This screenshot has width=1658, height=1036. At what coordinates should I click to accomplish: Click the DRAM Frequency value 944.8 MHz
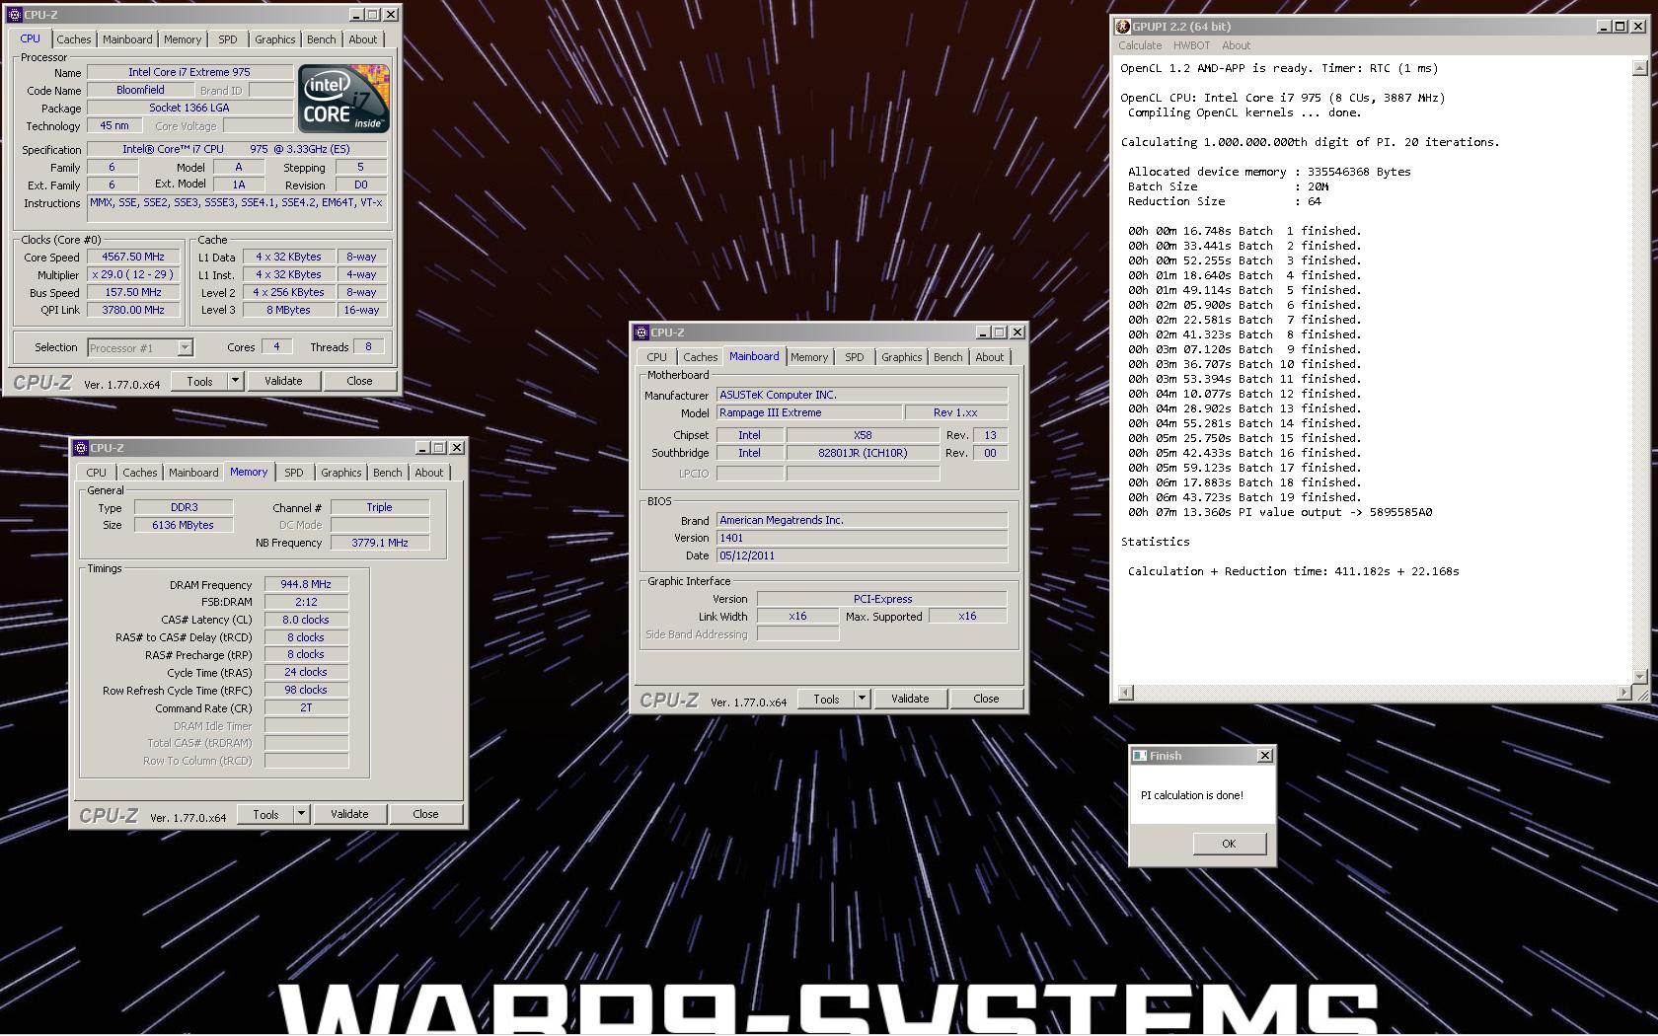coord(306,584)
